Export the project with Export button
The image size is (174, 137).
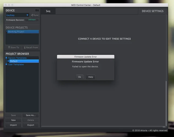pyautogui.click(x=31, y=125)
